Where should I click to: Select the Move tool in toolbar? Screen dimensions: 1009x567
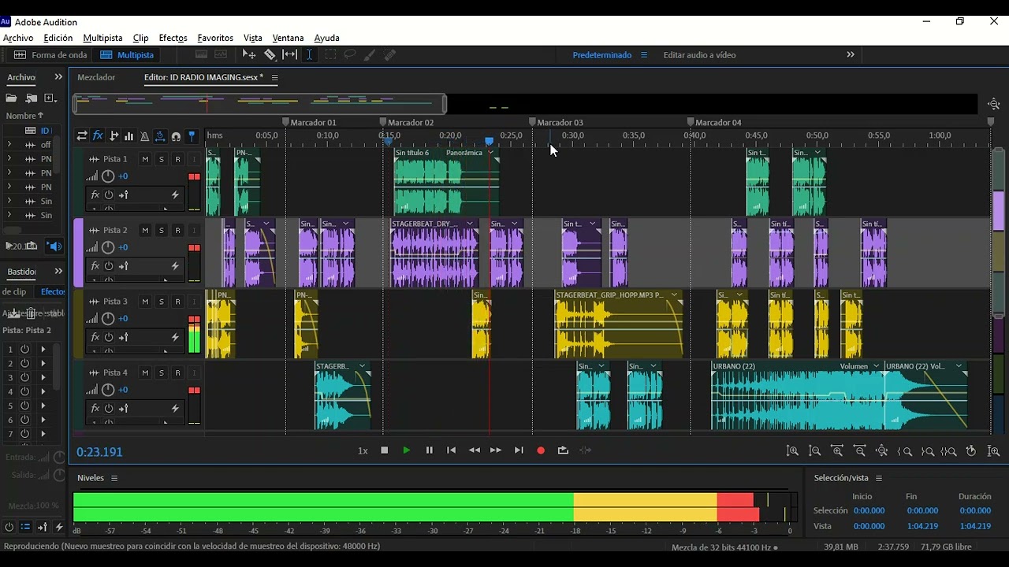pyautogui.click(x=249, y=55)
